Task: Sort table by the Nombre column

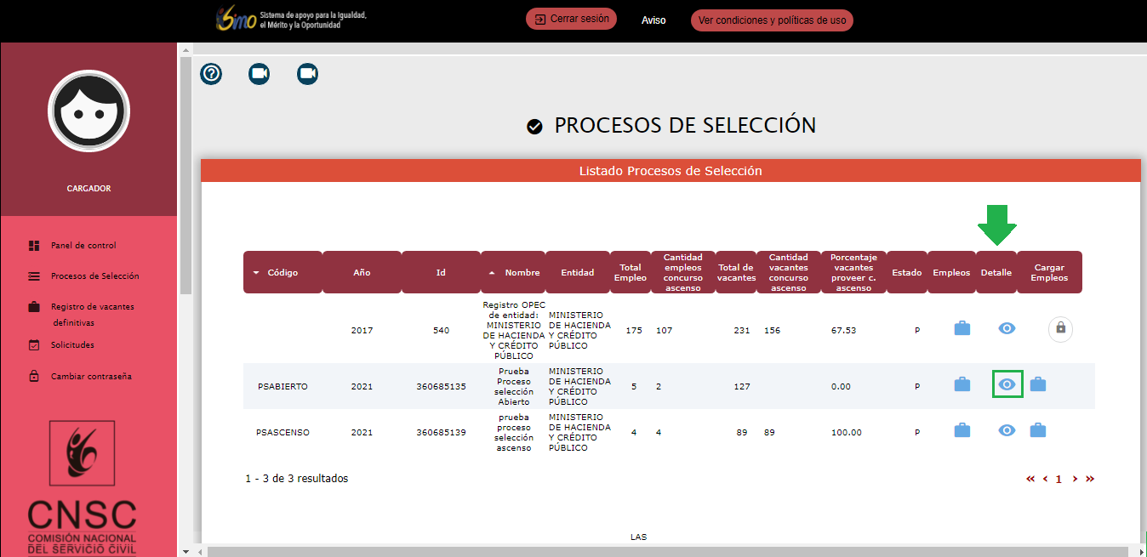Action: pyautogui.click(x=521, y=273)
